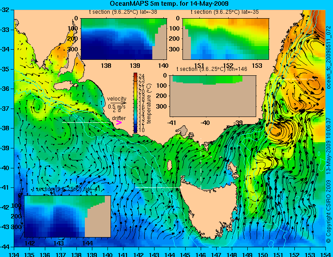This screenshot has height=257, width=333.
Task: Click the 'drifter' legend label
Action: pos(119,118)
